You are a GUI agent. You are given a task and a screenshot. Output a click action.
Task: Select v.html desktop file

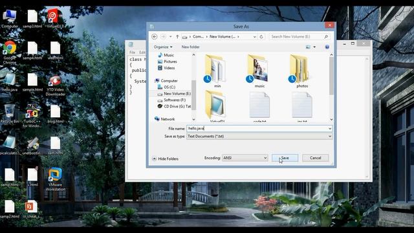pos(32,177)
